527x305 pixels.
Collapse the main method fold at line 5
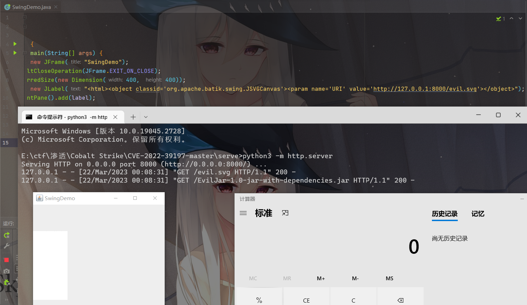(x=24, y=53)
